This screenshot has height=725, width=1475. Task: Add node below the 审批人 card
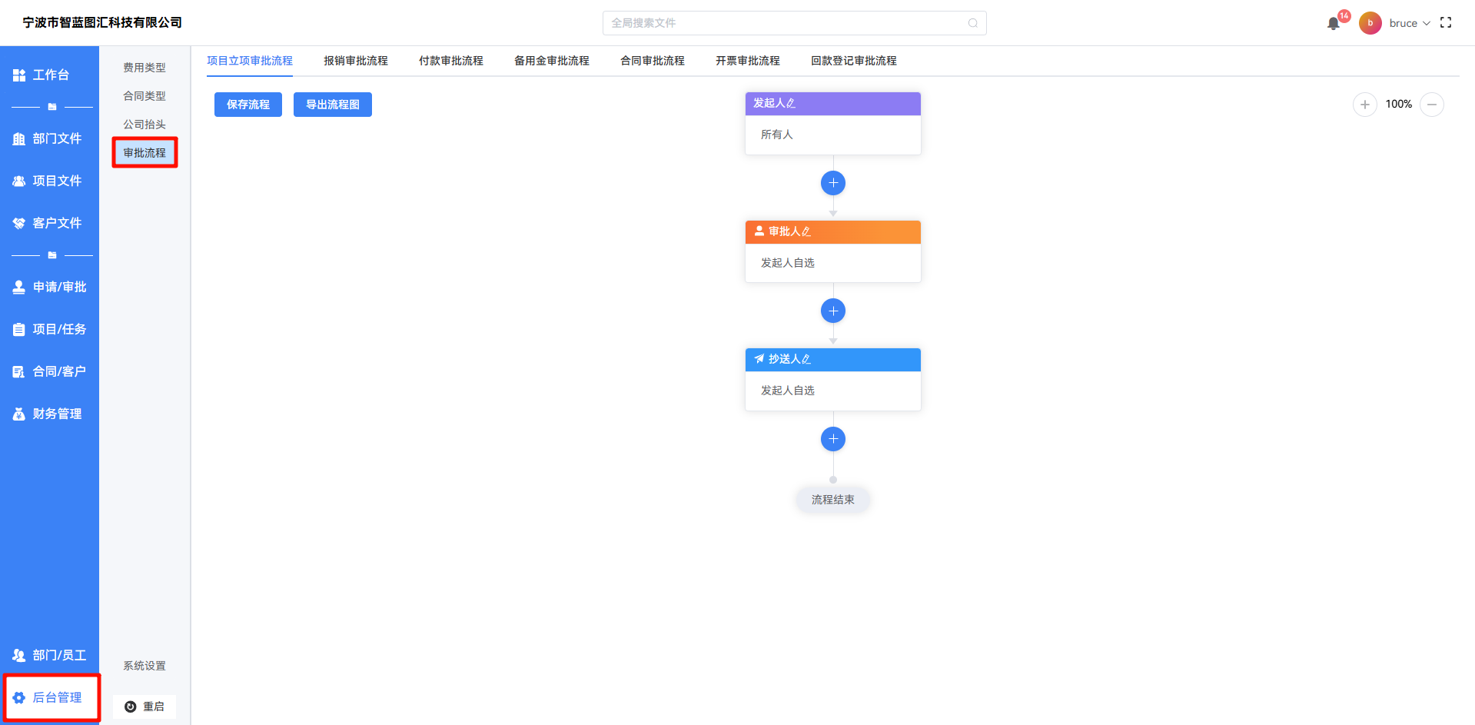832,311
